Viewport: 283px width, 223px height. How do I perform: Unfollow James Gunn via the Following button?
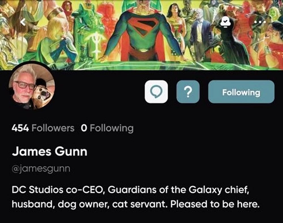(x=241, y=92)
